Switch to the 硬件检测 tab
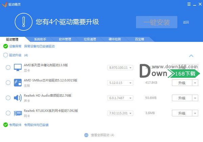This screenshot has height=142, width=203. (x=115, y=39)
